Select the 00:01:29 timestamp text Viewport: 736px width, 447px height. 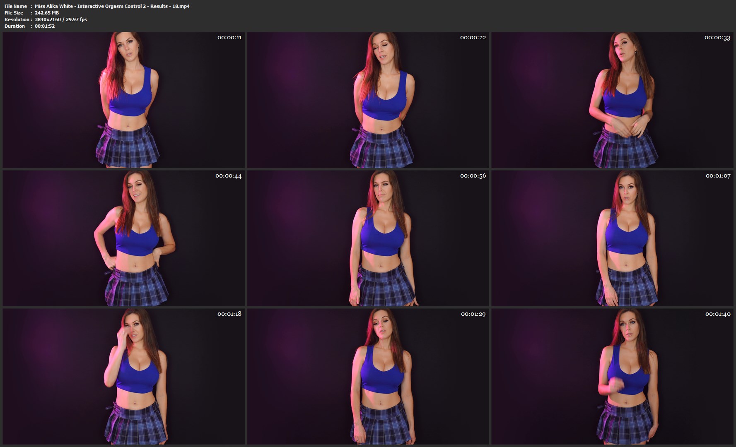(473, 314)
